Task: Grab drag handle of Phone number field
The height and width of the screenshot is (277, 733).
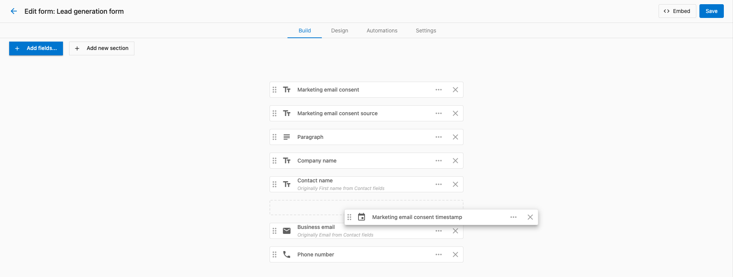Action: click(x=274, y=254)
